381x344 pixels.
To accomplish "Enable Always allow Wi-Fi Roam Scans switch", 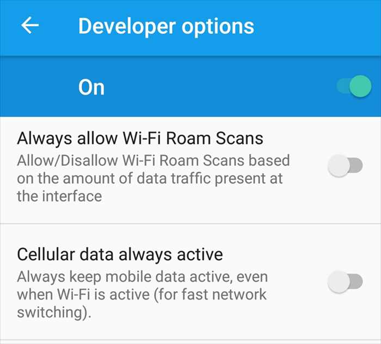I will pyautogui.click(x=345, y=166).
